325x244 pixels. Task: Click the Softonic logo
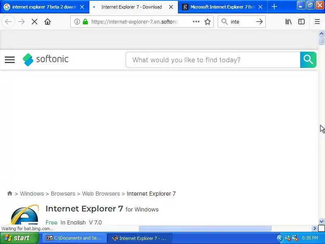(45, 59)
